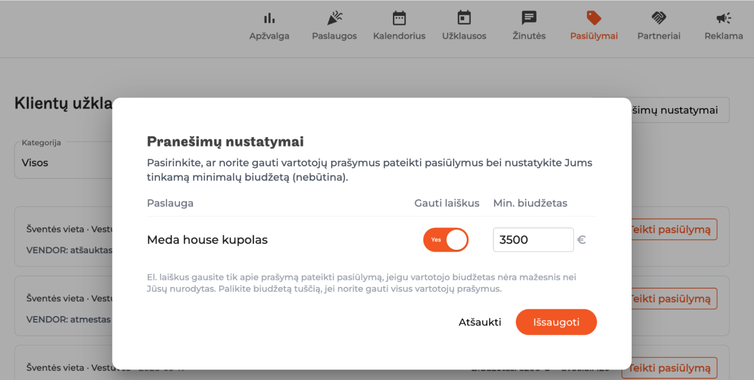Click the Pranešimų nustatymai dialog title
Image resolution: width=754 pixels, height=380 pixels.
point(225,142)
